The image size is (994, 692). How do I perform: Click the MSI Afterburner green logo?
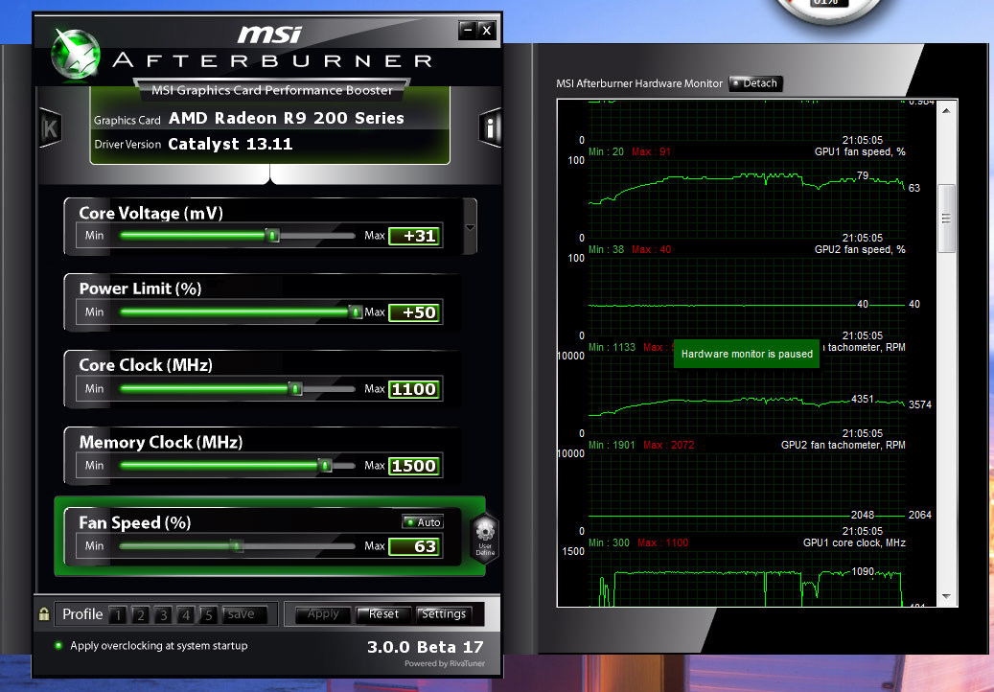click(x=76, y=55)
